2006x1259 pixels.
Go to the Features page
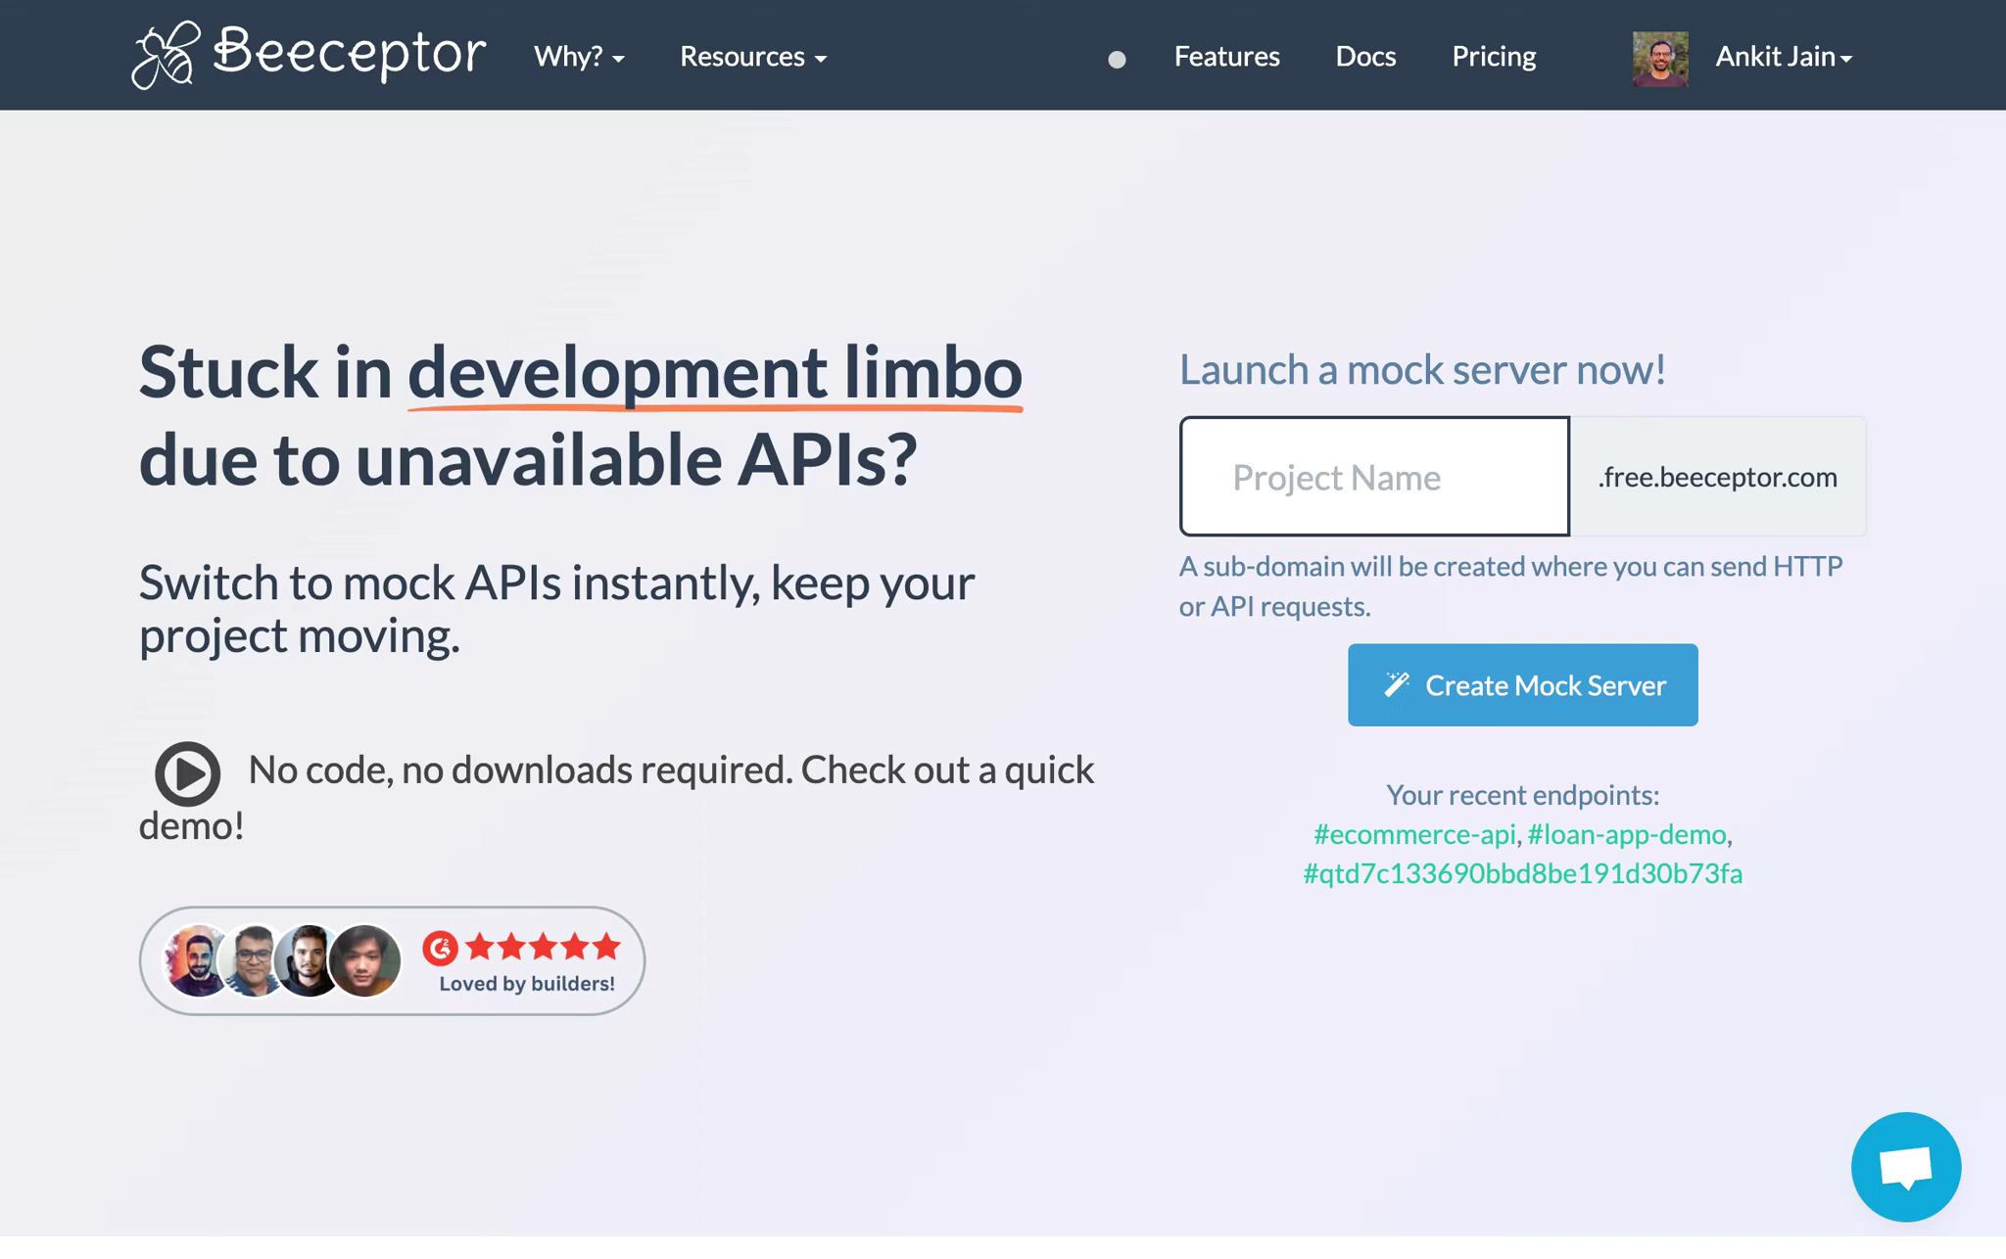point(1226,57)
